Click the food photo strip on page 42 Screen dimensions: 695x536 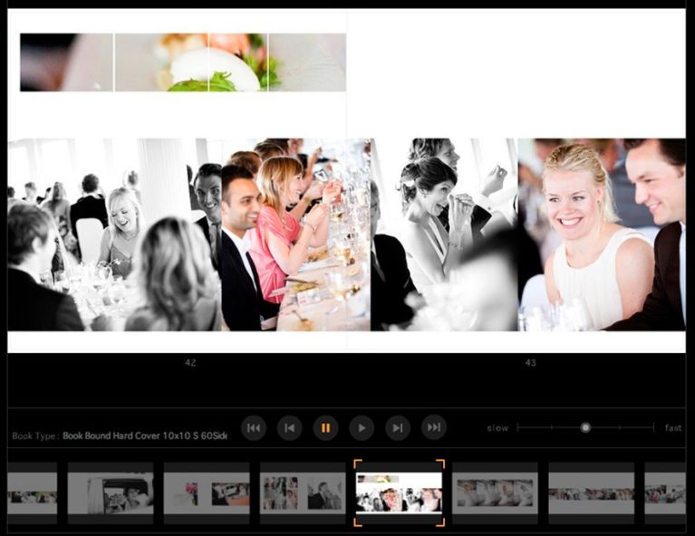coord(182,62)
